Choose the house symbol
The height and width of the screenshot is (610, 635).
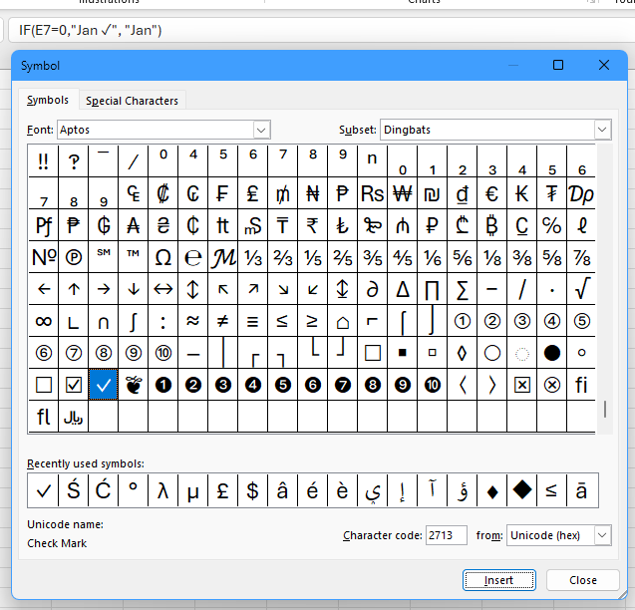343,321
